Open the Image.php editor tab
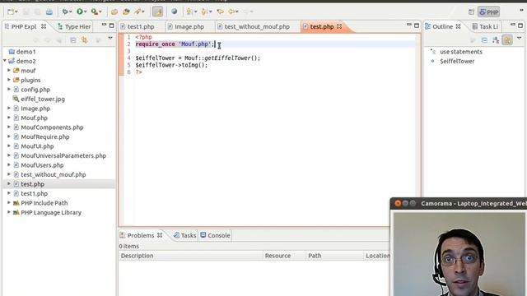 tap(186, 26)
